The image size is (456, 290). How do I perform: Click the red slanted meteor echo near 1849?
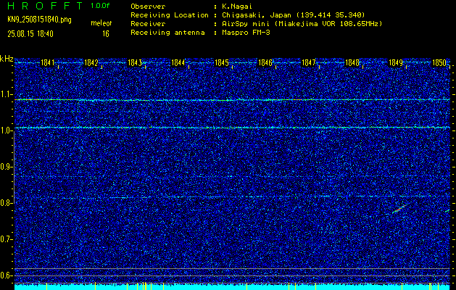click(x=399, y=209)
